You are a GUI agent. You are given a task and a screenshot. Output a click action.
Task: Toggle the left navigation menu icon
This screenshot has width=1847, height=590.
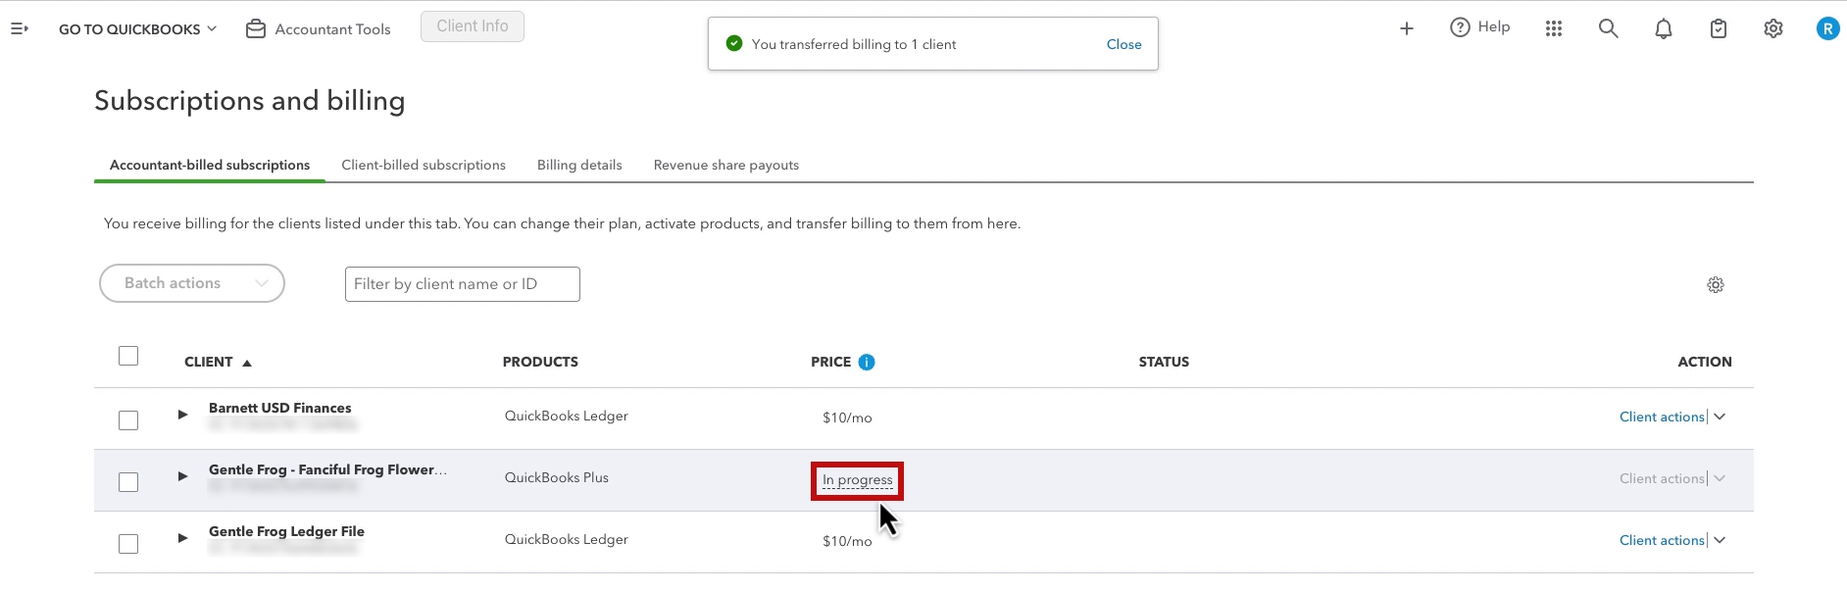(20, 28)
